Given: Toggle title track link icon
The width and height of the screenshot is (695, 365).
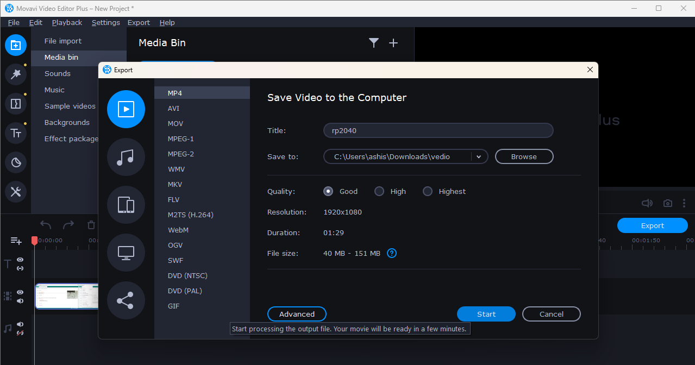Looking at the screenshot, I should pos(20,268).
